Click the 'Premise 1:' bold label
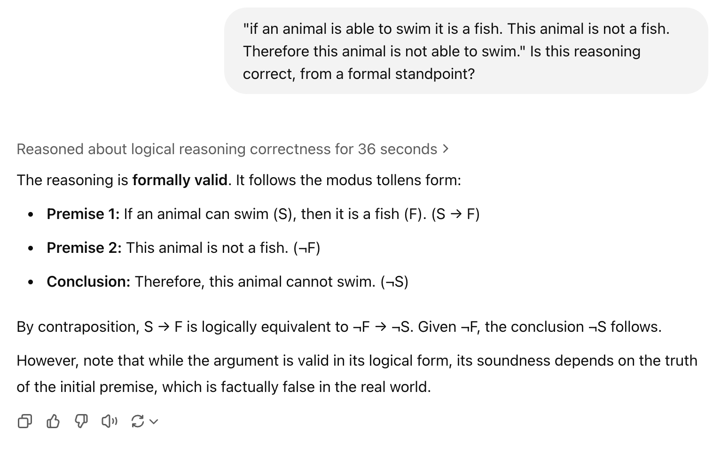721x454 pixels. (83, 214)
